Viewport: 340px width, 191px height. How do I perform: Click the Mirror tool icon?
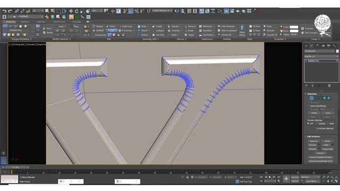(177, 11)
